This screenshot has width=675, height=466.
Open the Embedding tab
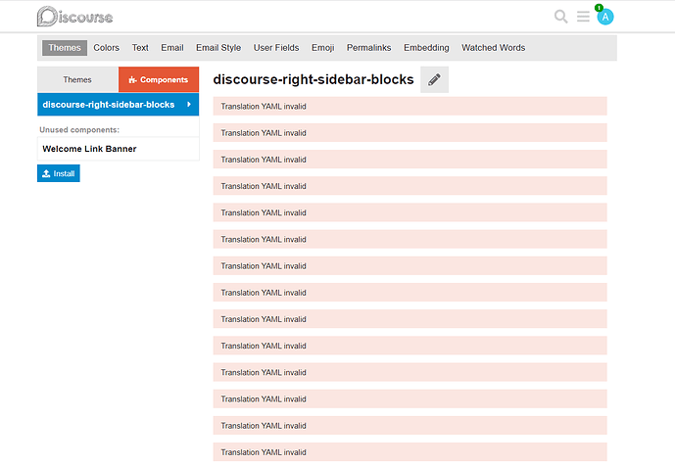click(426, 48)
